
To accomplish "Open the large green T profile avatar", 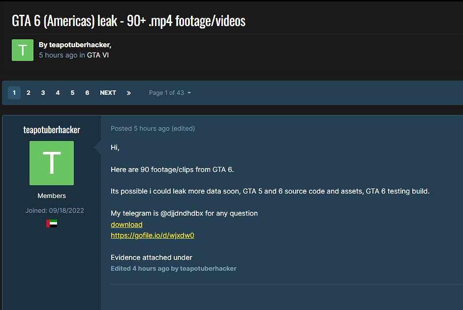I will tap(52, 163).
